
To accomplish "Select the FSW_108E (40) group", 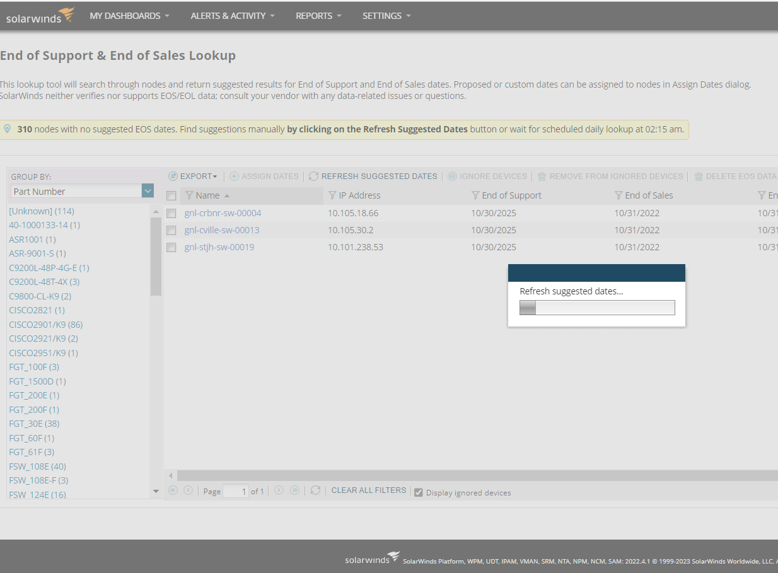I will click(37, 466).
